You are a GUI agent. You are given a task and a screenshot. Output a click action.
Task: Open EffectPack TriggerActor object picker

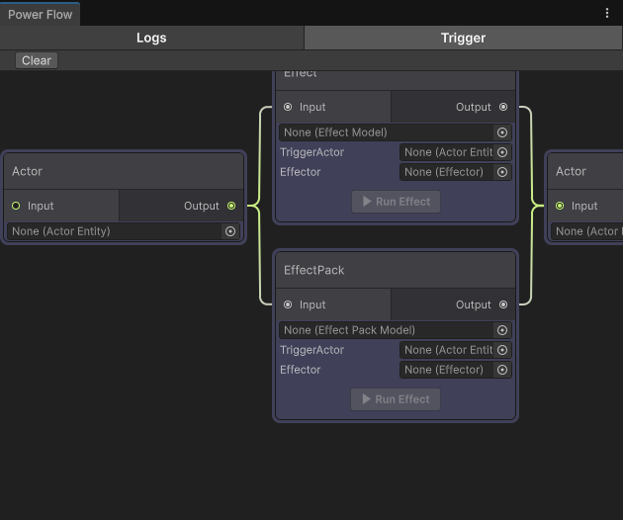[502, 350]
